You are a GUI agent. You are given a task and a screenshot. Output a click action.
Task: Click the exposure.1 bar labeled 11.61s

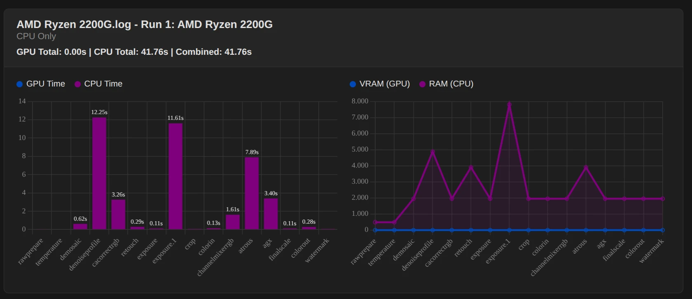[175, 176]
